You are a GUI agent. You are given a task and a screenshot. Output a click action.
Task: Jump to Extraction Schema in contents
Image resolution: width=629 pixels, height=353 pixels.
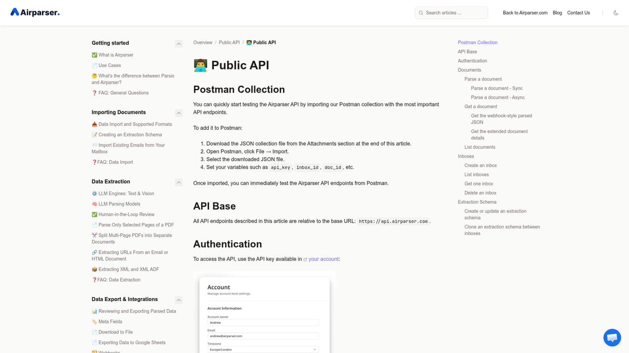(477, 202)
